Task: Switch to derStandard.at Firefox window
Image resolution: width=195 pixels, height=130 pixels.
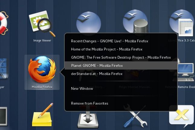Action: [x=96, y=74]
